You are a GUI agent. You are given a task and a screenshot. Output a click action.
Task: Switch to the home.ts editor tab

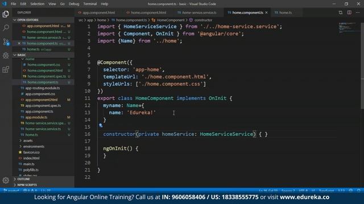coord(286,12)
